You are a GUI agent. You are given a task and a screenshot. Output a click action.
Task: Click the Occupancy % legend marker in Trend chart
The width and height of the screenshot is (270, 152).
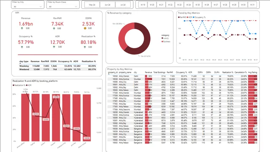(194, 17)
